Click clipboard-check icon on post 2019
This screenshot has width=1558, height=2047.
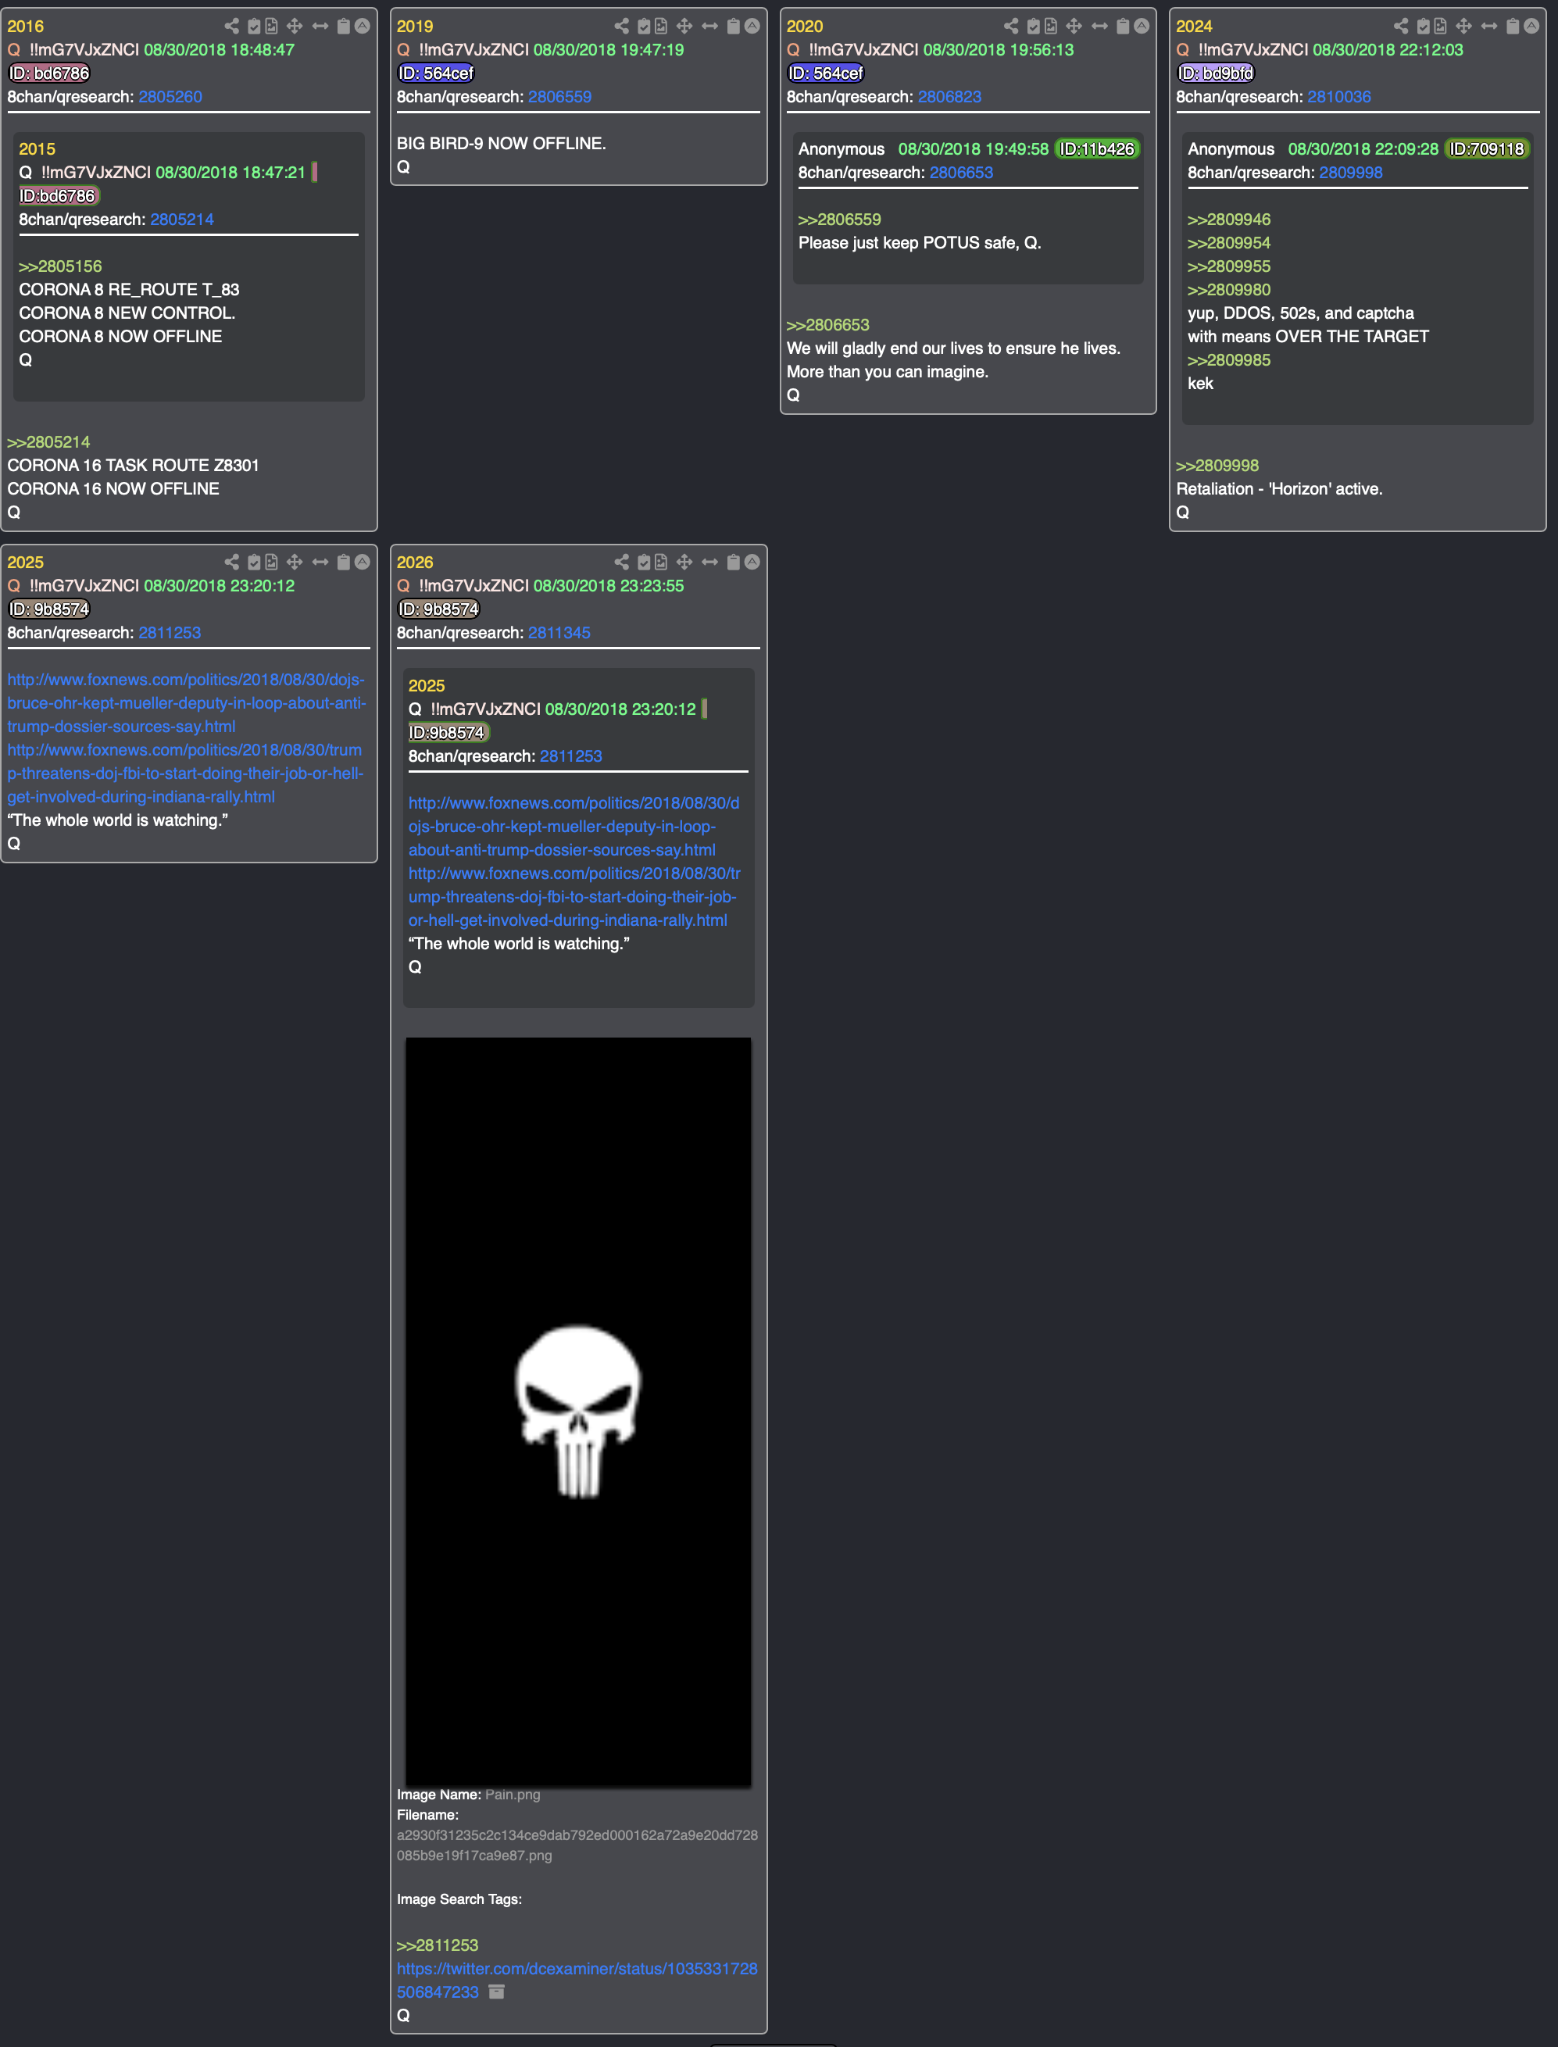644,26
